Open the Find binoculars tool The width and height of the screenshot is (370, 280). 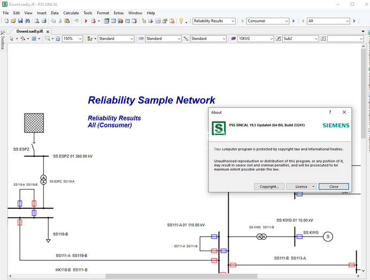pyautogui.click(x=27, y=21)
